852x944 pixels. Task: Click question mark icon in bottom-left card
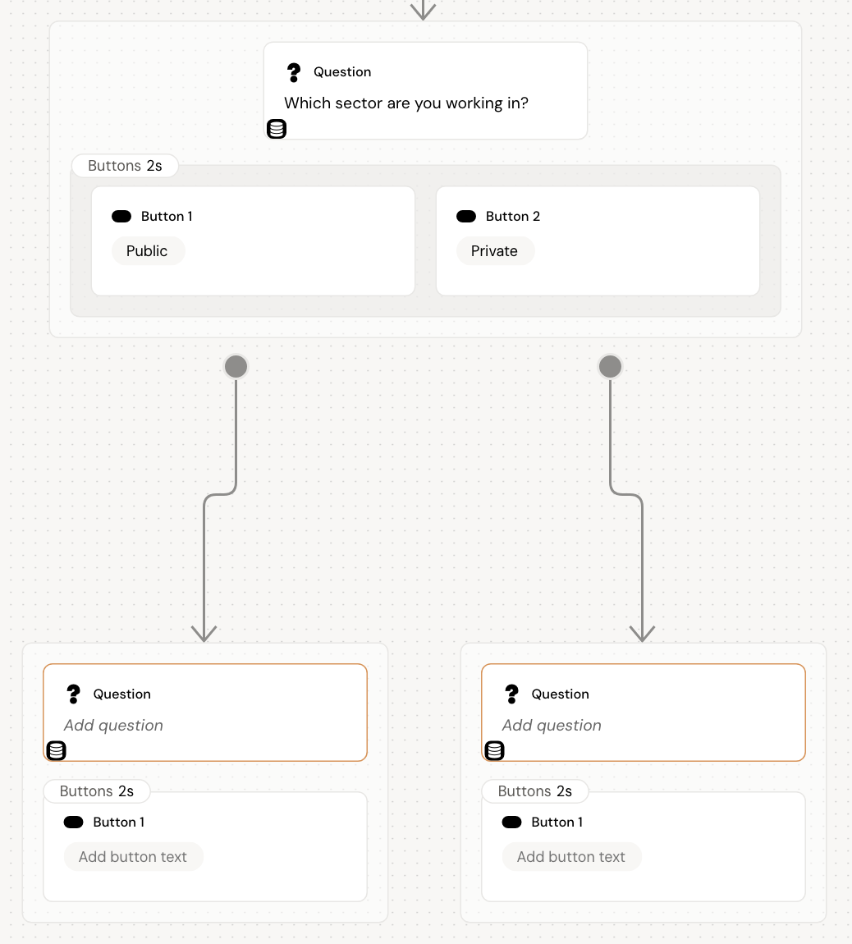pos(74,694)
